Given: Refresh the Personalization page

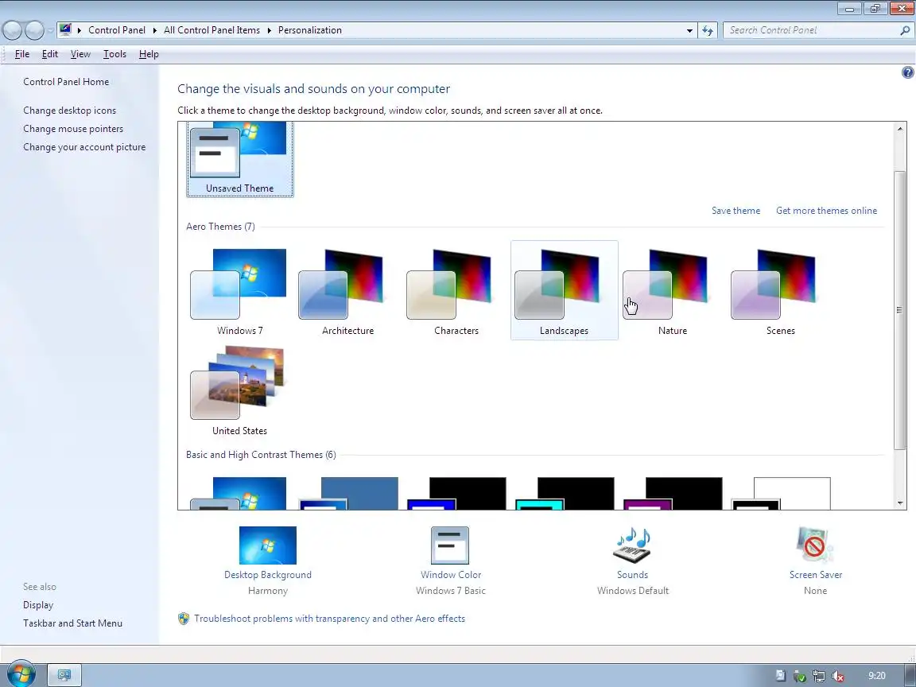Looking at the screenshot, I should [708, 30].
